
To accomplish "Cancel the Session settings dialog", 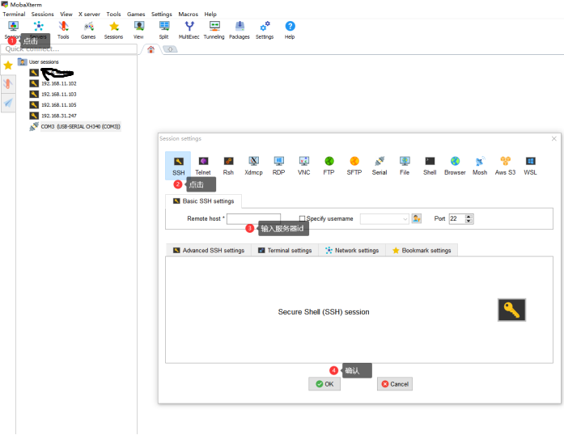I will (395, 384).
